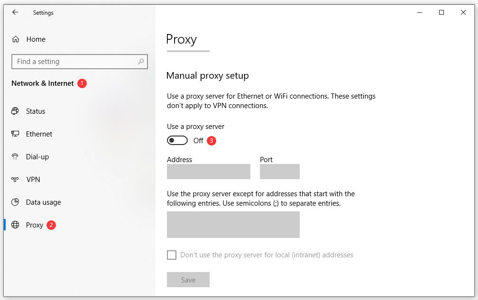The width and height of the screenshot is (478, 300).
Task: Enable the Use a proxy server toggle
Action: [x=177, y=140]
